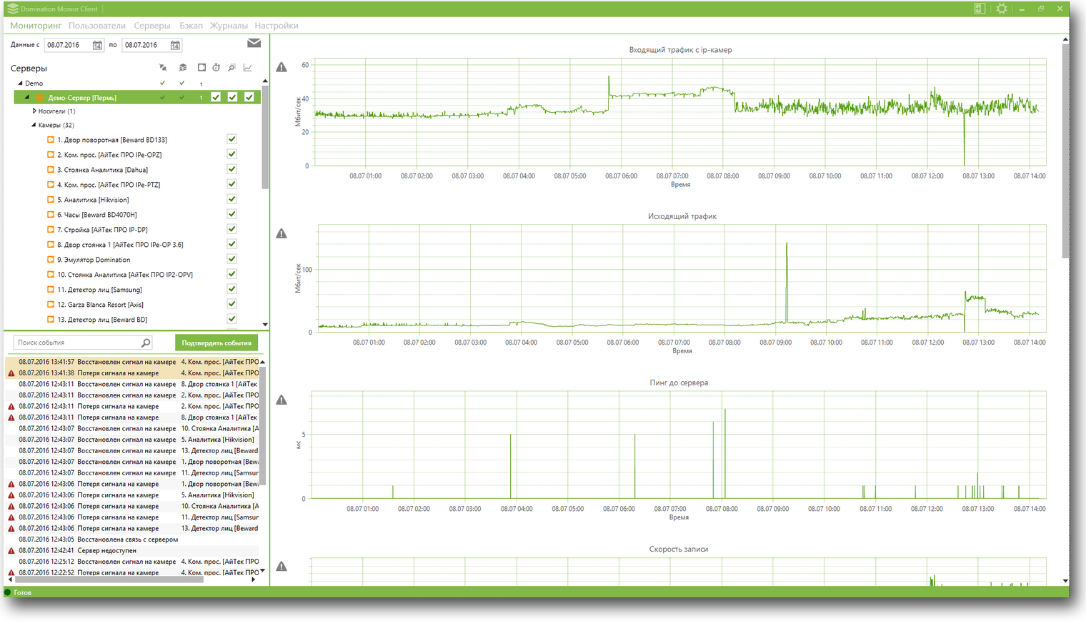
Task: Click the square frame column icon
Action: tap(201, 68)
